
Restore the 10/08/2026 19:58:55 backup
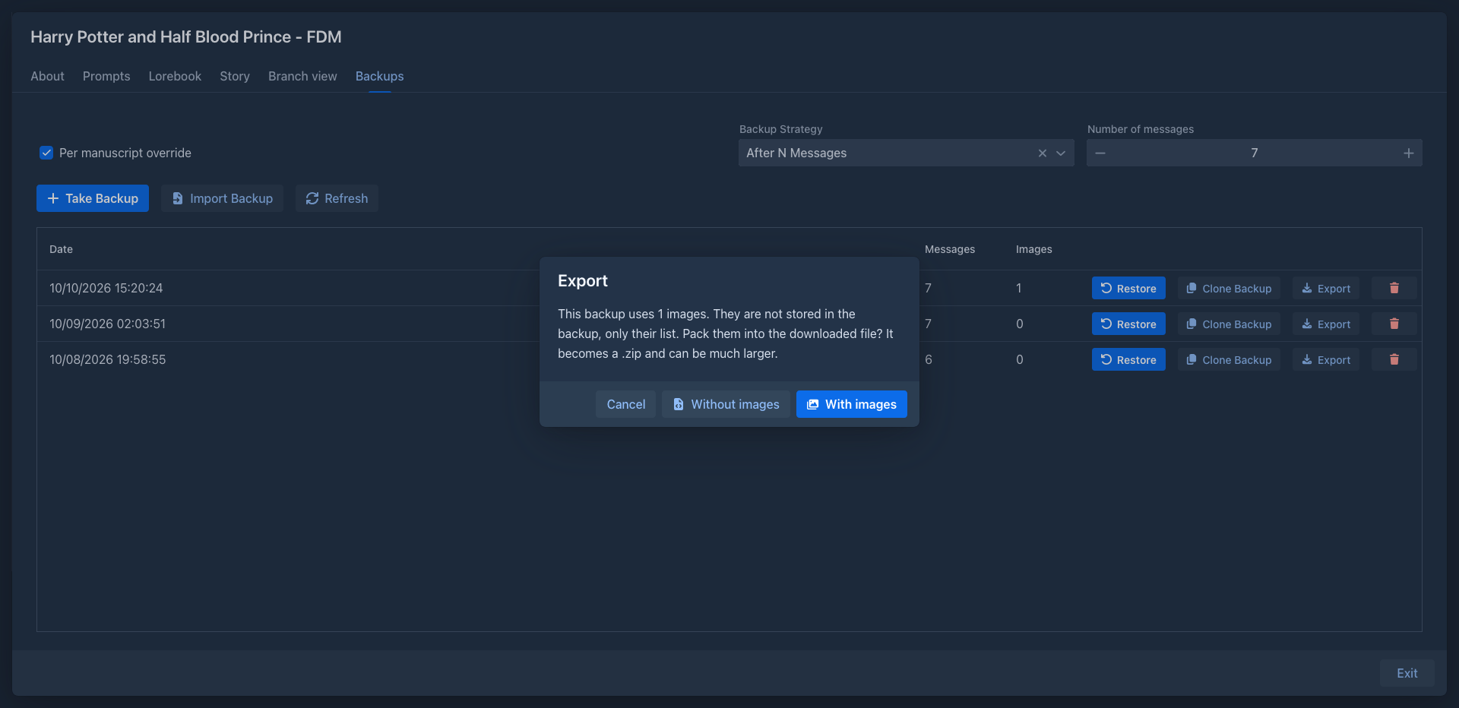[1128, 359]
